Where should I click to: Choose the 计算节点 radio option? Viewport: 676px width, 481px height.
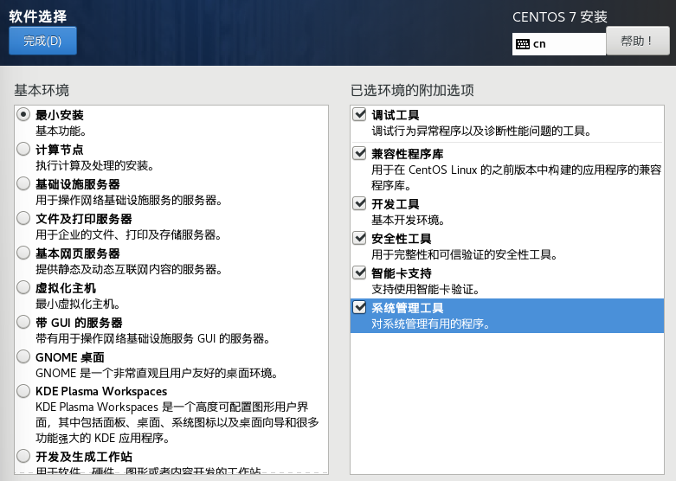coord(23,149)
